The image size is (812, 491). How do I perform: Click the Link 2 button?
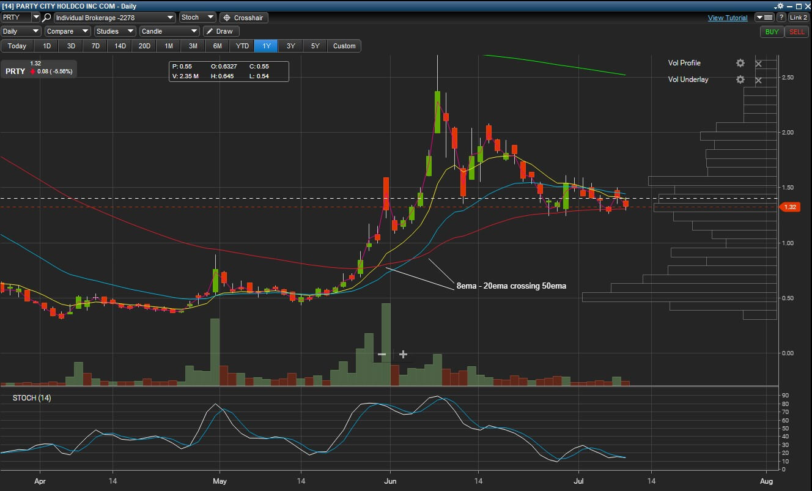click(x=799, y=18)
